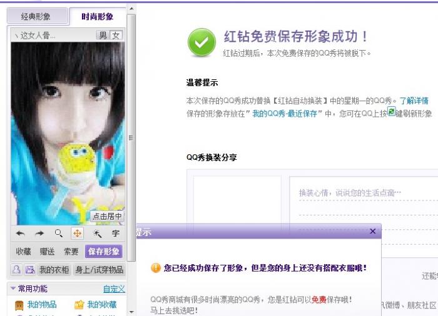Image resolution: width=438 pixels, height=316 pixels.
Task: Click the undo arrow icon below avatar
Action: 20,233
